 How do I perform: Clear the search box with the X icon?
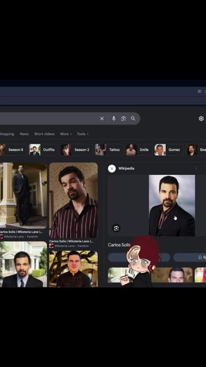coord(102,119)
